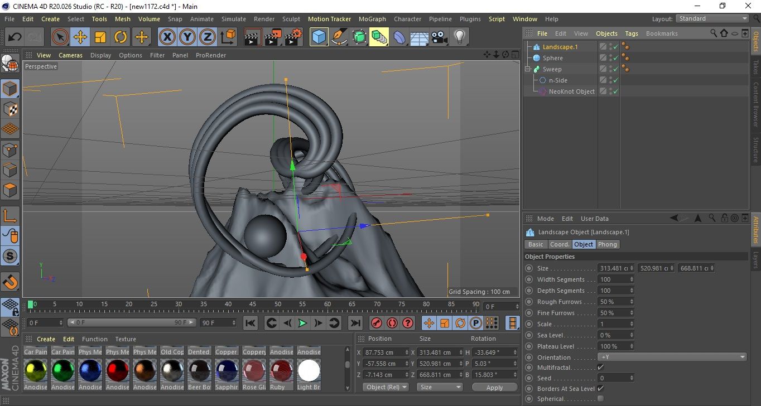Open Object (Rel) coordinate dropdown
Viewport: 761px width, 406px height.
pyautogui.click(x=386, y=387)
